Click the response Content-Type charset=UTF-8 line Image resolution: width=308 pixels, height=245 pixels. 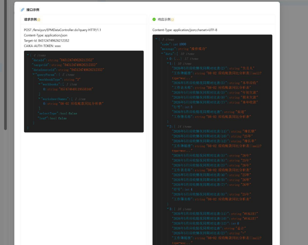(x=185, y=30)
